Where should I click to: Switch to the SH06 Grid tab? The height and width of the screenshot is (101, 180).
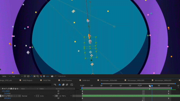tap(86, 80)
